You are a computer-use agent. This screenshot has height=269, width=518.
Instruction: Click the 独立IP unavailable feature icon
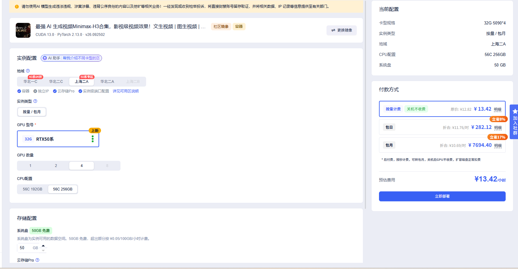[35, 91]
